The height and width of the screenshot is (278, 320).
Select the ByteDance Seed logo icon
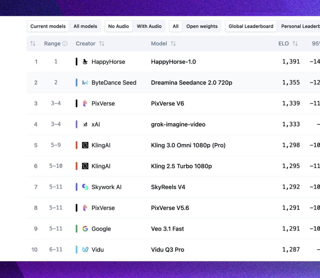click(x=84, y=82)
